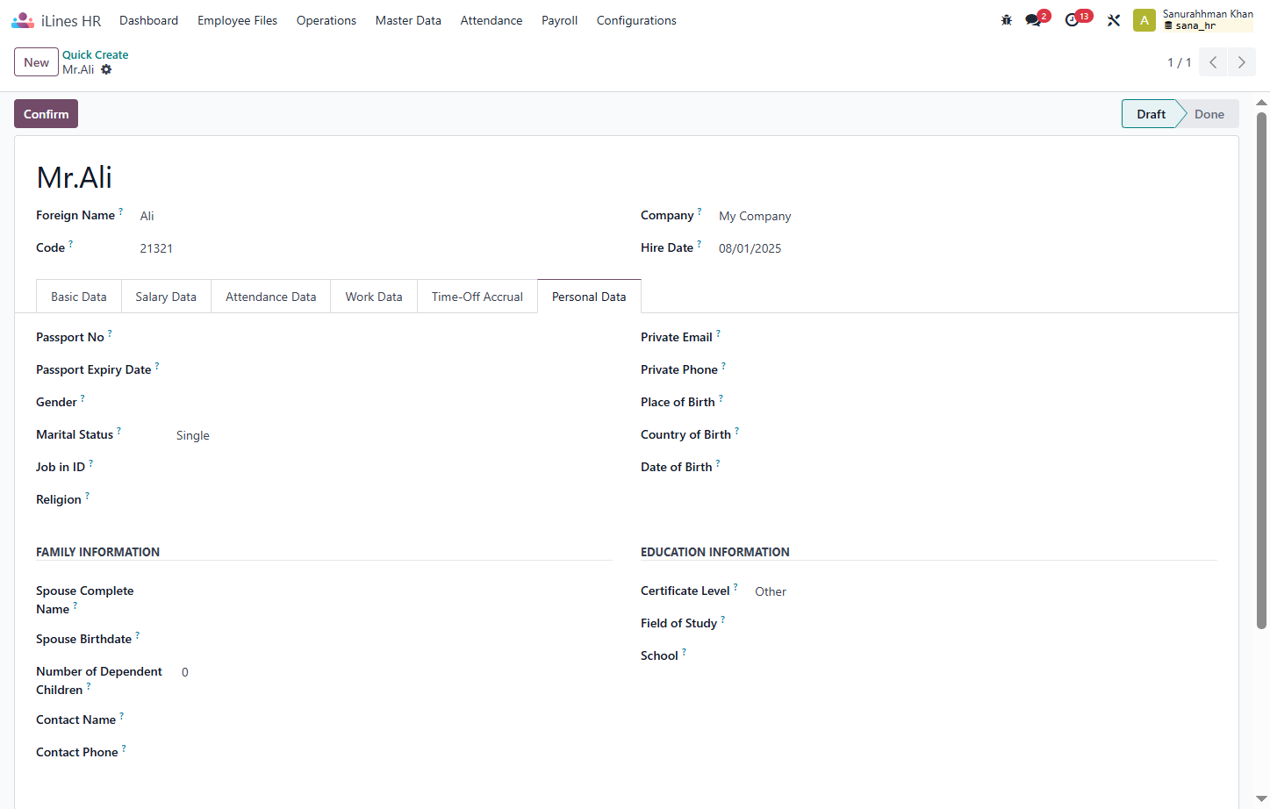
Task: Click the vertical page scrollbar
Action: click(1262, 369)
